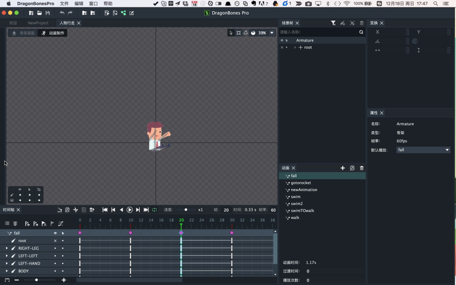Viewport: 456px width, 285px height.
Task: Jump to first frame of animation
Action: click(x=105, y=210)
